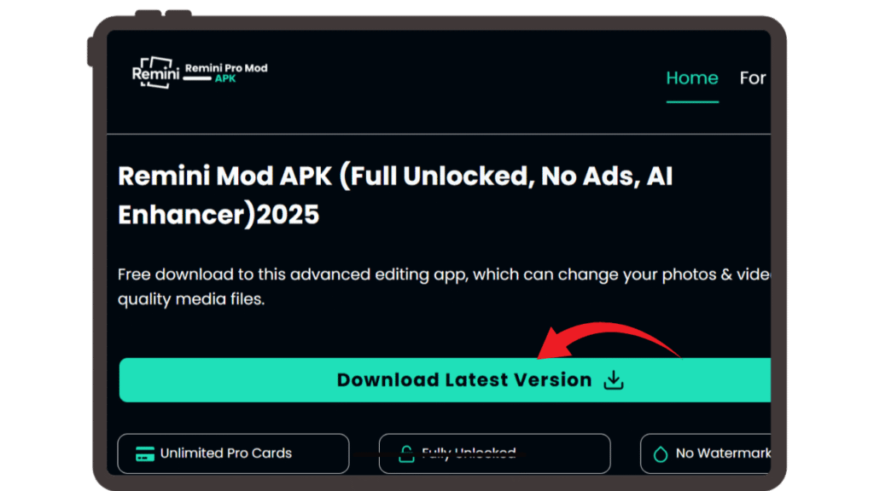Click the green underline beneath Home

(692, 101)
